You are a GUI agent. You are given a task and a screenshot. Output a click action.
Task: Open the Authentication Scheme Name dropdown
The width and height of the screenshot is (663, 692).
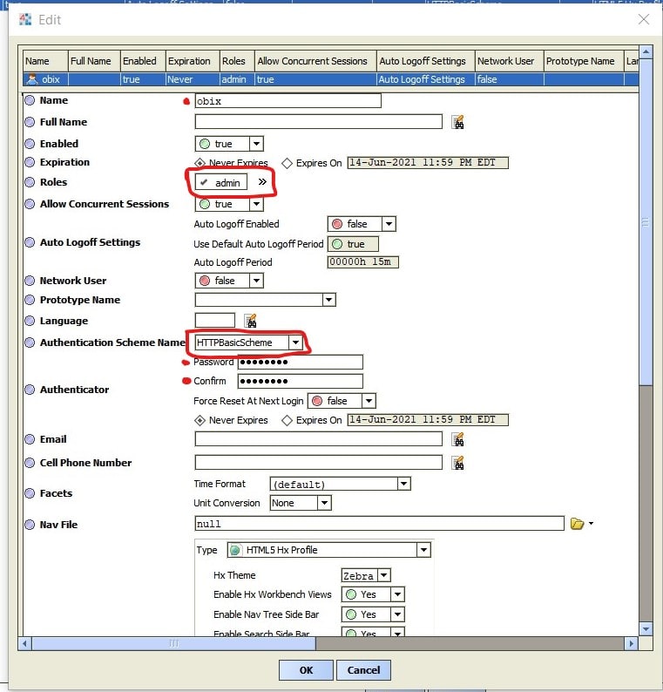click(295, 343)
